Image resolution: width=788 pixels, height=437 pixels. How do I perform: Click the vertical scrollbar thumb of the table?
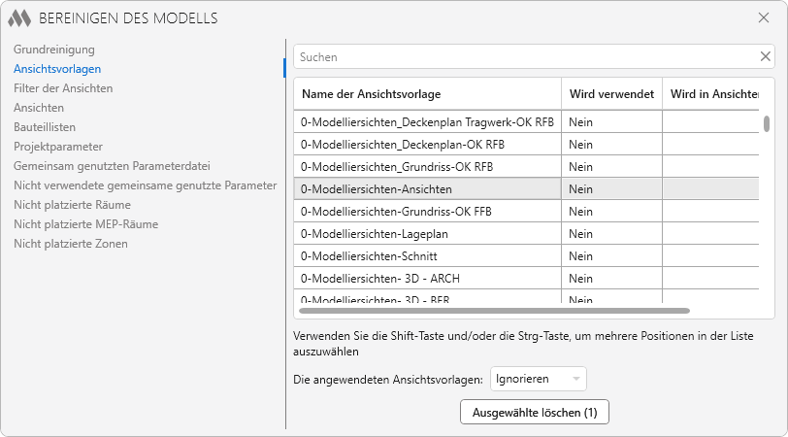(x=767, y=123)
